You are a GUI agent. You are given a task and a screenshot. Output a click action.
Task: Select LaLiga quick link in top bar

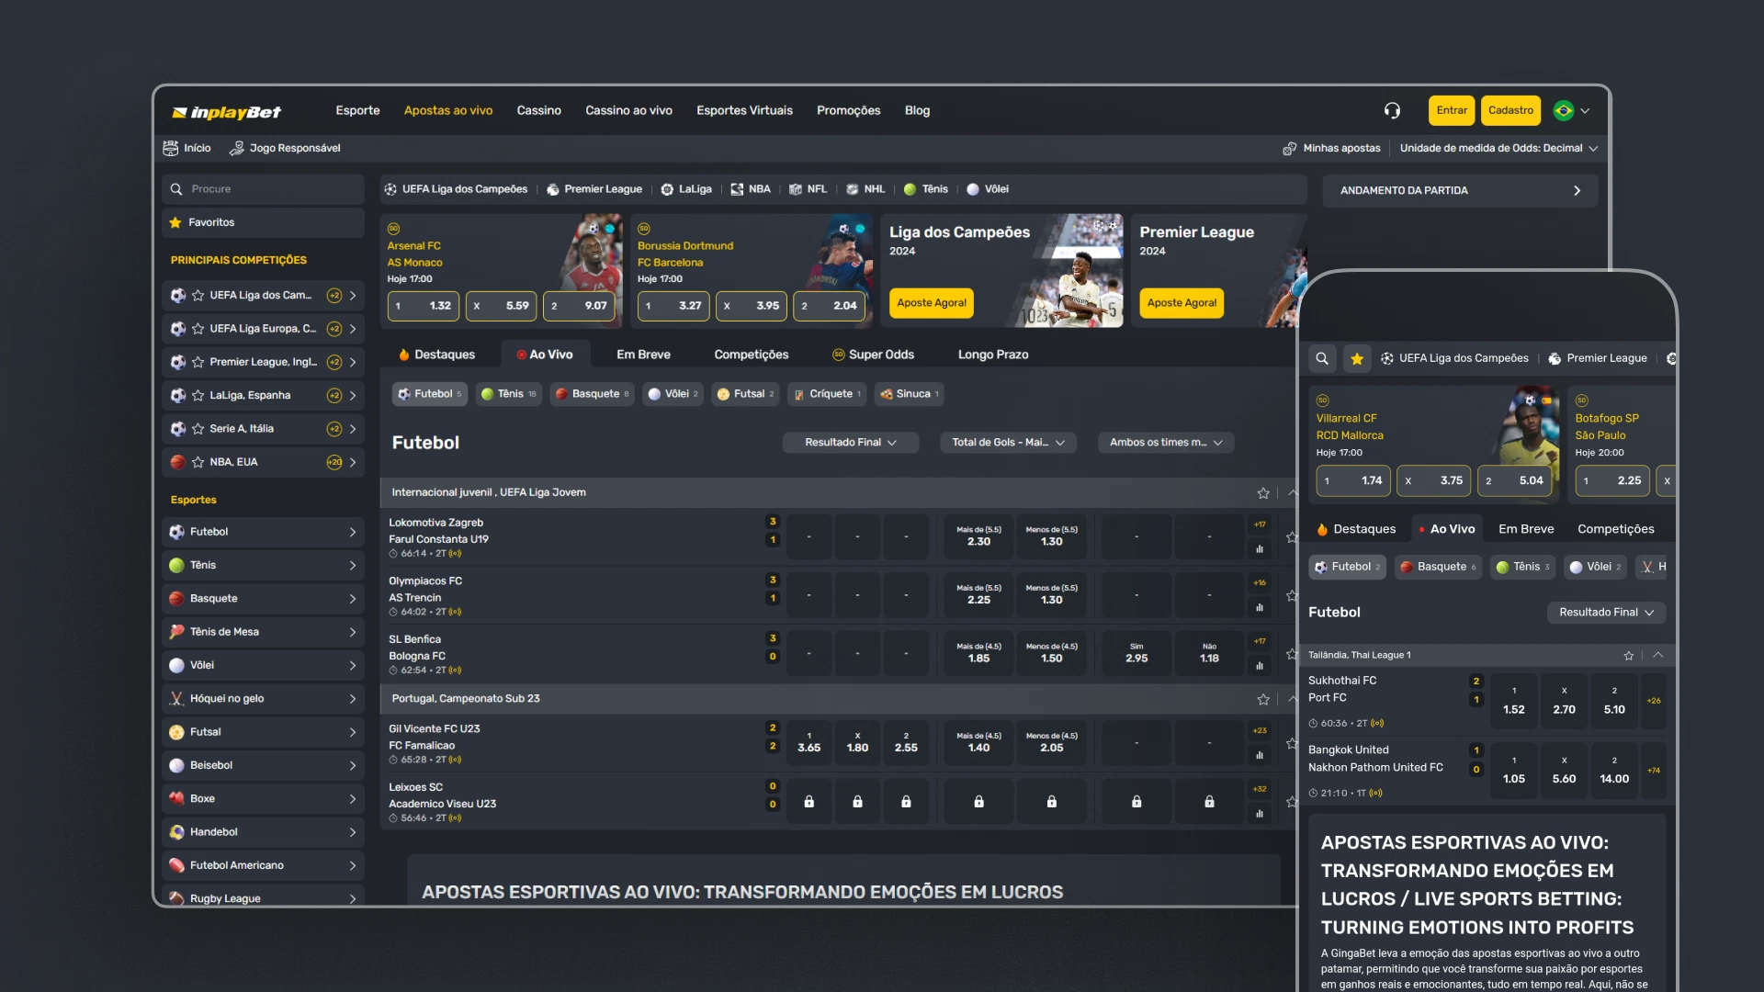click(x=686, y=189)
